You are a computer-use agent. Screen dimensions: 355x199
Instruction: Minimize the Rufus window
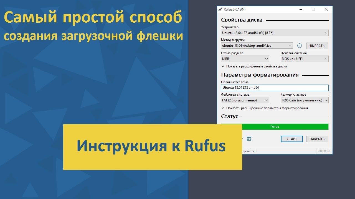pos(301,9)
